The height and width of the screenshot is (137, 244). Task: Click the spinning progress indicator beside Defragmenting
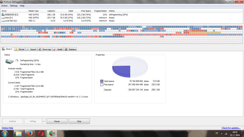click(x=17, y=61)
